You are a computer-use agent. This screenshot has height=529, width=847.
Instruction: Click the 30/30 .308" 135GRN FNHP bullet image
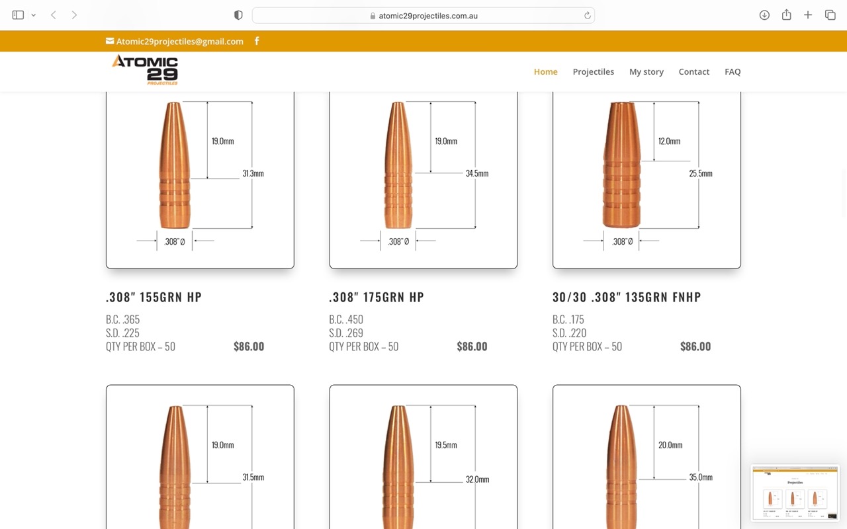(646, 180)
